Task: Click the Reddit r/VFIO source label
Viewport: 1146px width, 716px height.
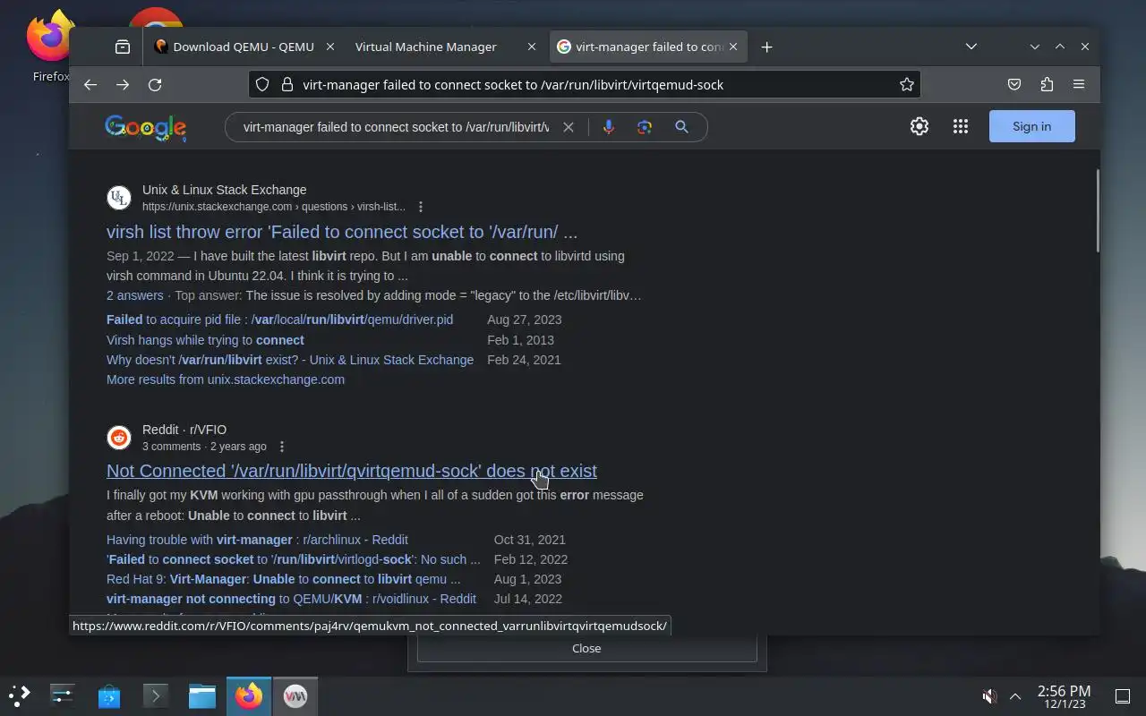Action: [x=184, y=430]
